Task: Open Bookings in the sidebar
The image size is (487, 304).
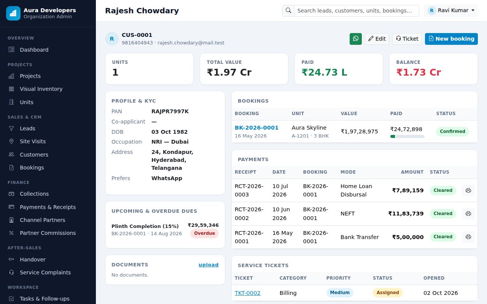Action: click(48, 168)
